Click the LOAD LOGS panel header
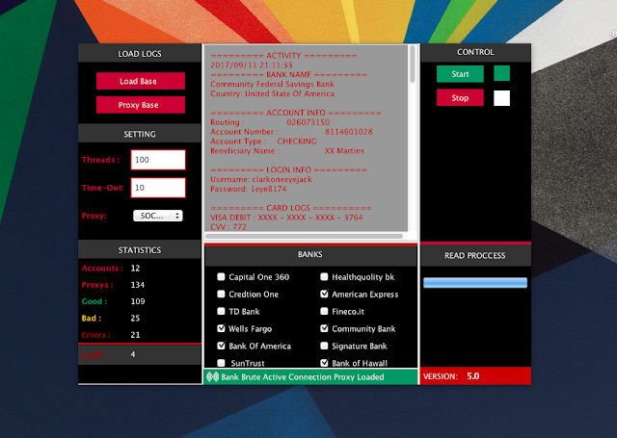The height and width of the screenshot is (438, 617). (x=139, y=53)
